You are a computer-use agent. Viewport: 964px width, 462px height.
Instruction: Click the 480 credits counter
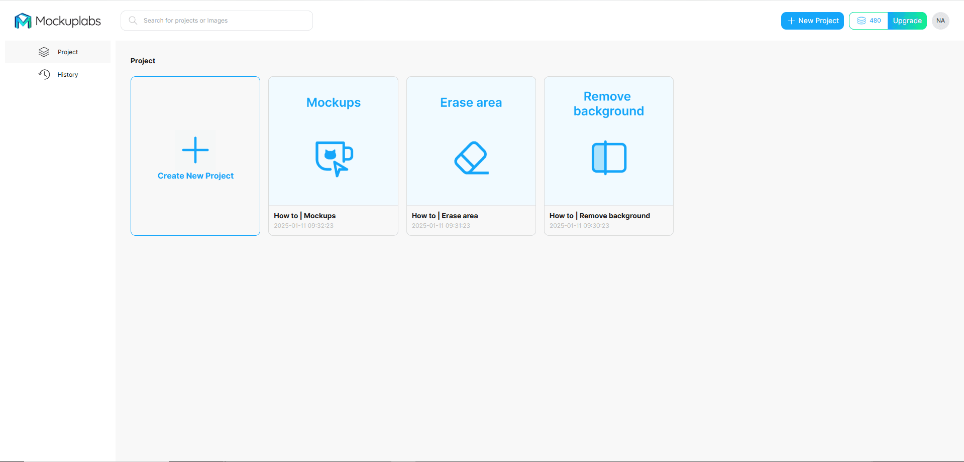(x=869, y=21)
